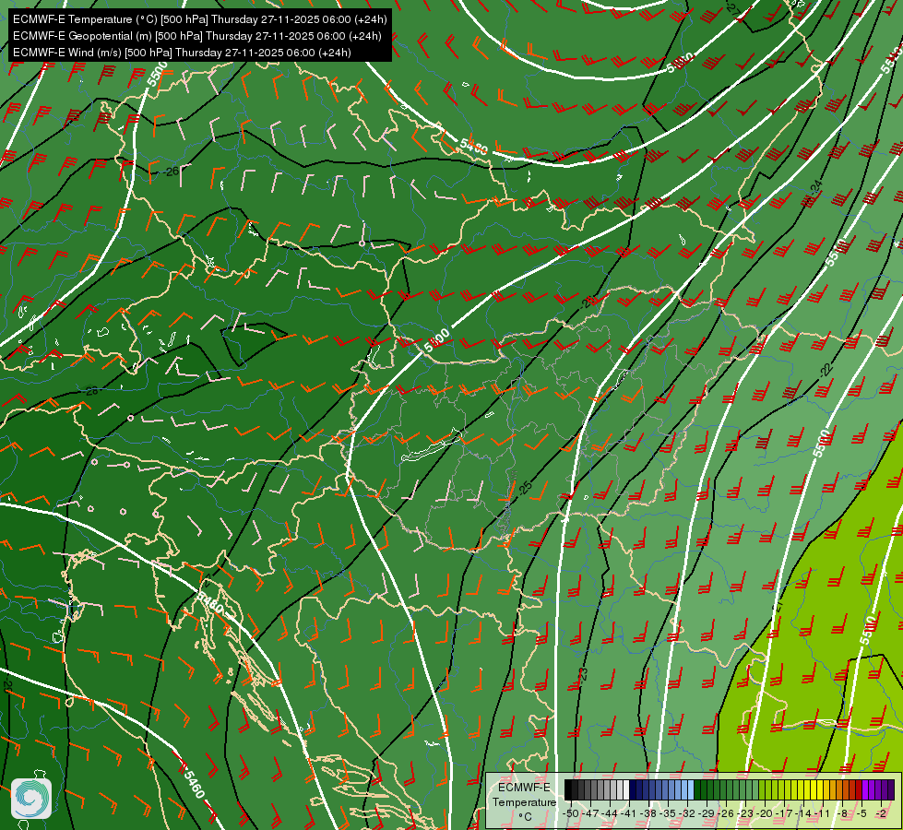
Task: Click the -41 label in the legend
Action: tap(629, 814)
